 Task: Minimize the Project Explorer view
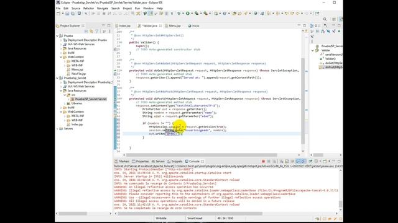103,25
